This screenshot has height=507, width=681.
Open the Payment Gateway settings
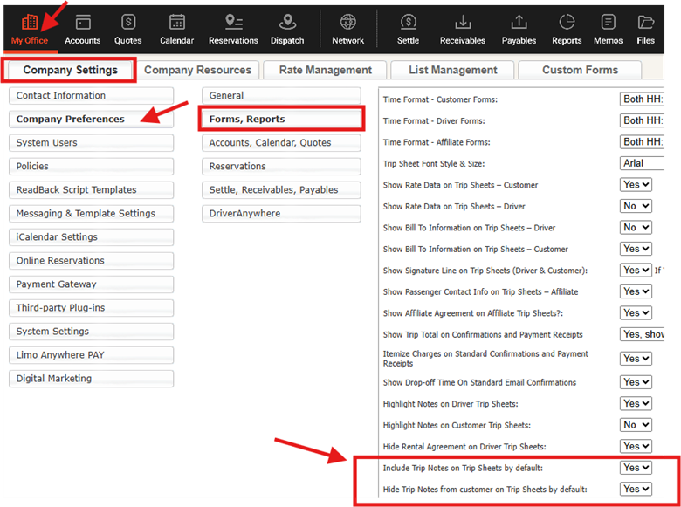(x=91, y=284)
